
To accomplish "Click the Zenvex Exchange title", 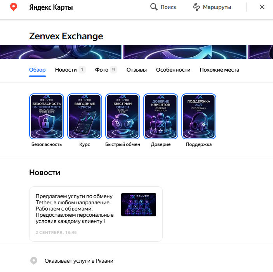I will [66, 36].
